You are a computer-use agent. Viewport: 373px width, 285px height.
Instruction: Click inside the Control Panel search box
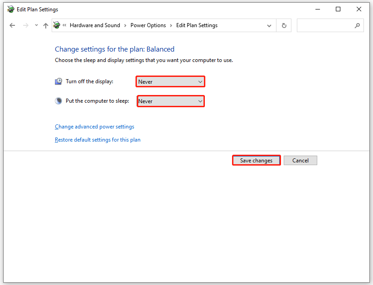(325, 26)
